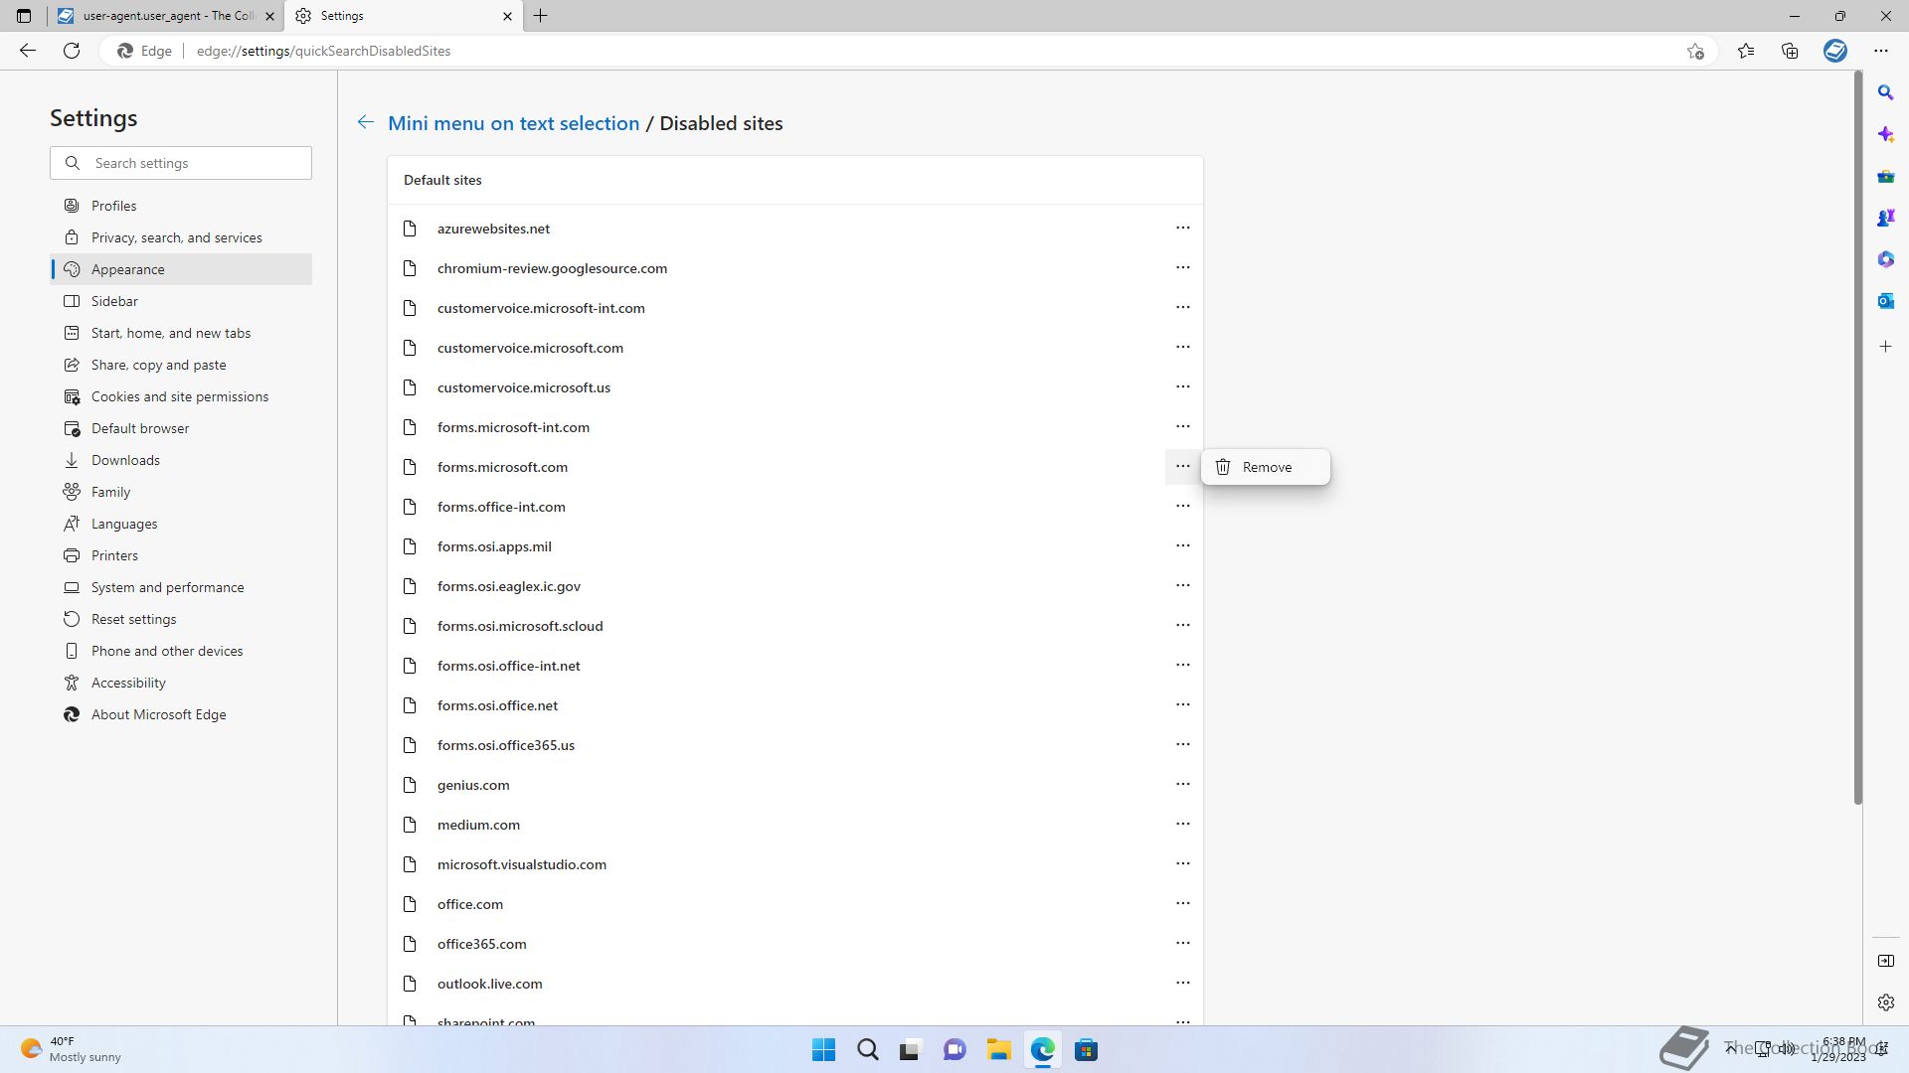Click the address bar URL
The image size is (1909, 1073).
(323, 51)
